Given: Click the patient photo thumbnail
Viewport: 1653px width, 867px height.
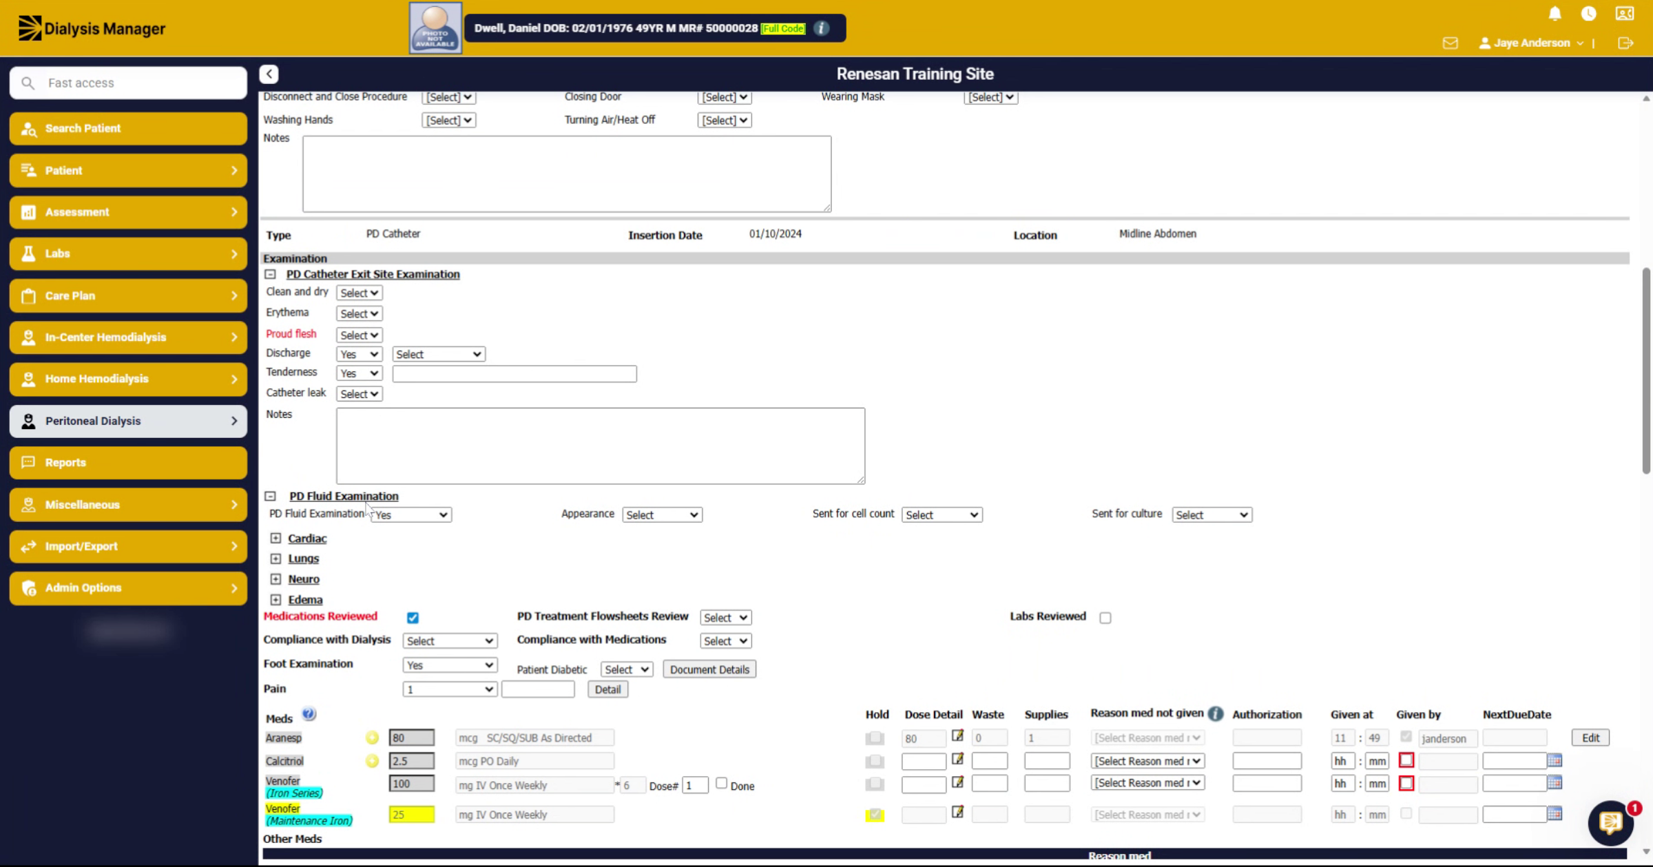Looking at the screenshot, I should [x=435, y=28].
